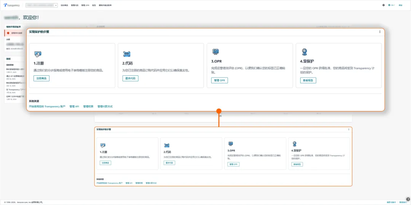Image resolution: width=411 pixels, height=205 pixels.
Task: Click the Transparency logo in the header
Action: point(13,5)
